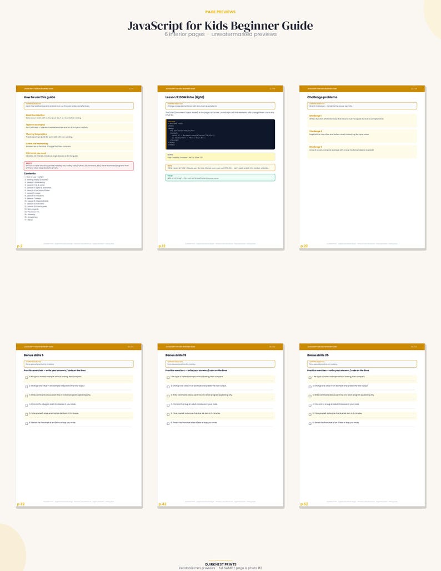Click the "p.2" page number label
441x571 pixels.
click(x=19, y=246)
